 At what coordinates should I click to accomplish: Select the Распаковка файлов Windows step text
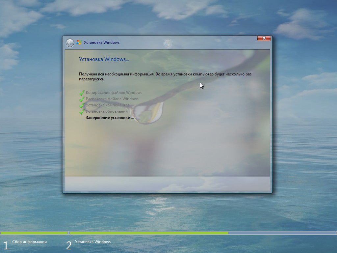tap(112, 99)
